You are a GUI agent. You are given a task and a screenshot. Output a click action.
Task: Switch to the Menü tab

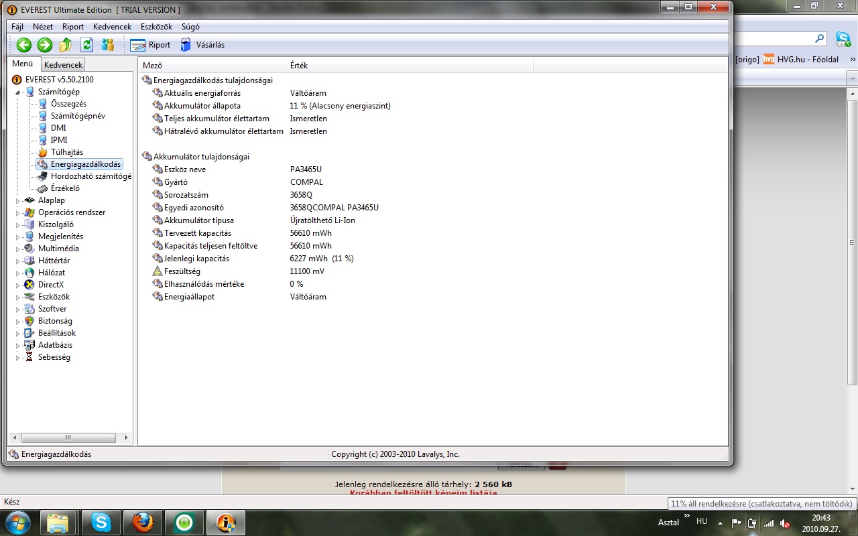(x=22, y=64)
